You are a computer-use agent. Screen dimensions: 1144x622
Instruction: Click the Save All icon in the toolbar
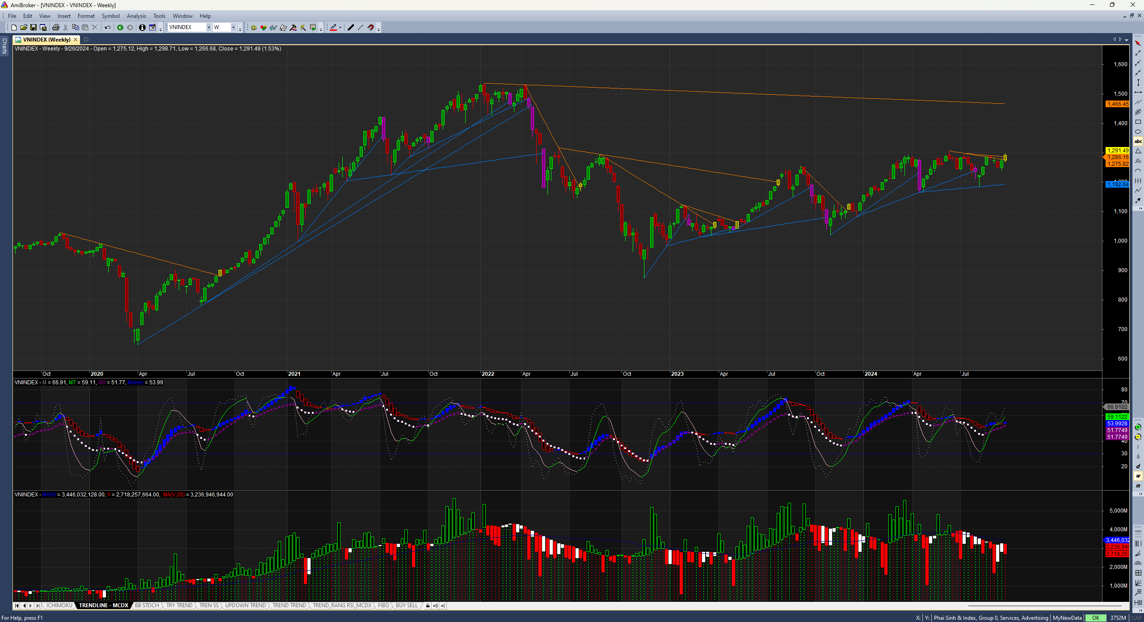point(43,27)
